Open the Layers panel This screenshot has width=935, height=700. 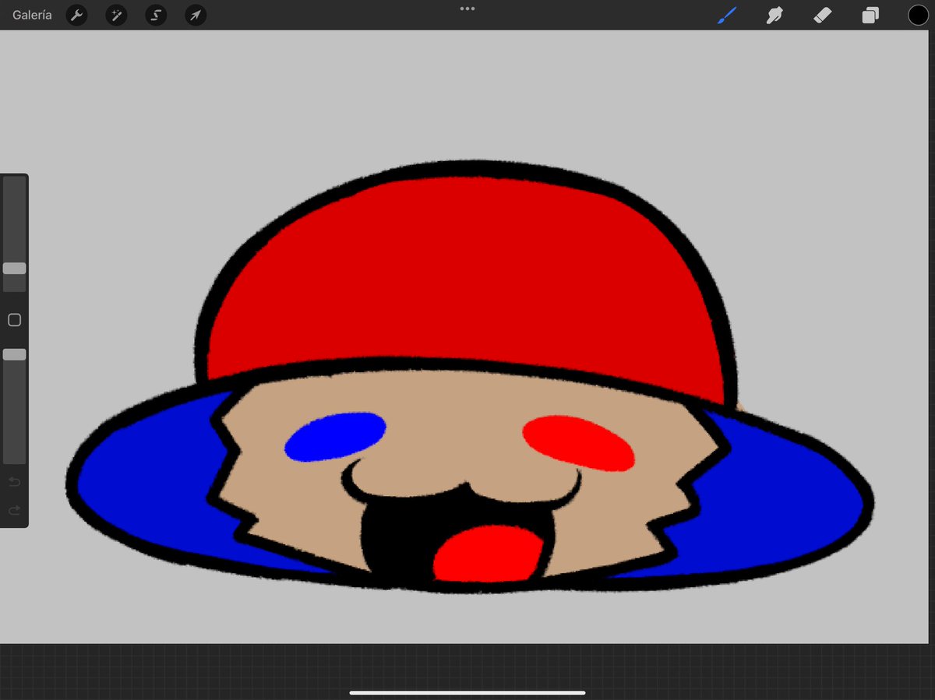click(x=870, y=15)
